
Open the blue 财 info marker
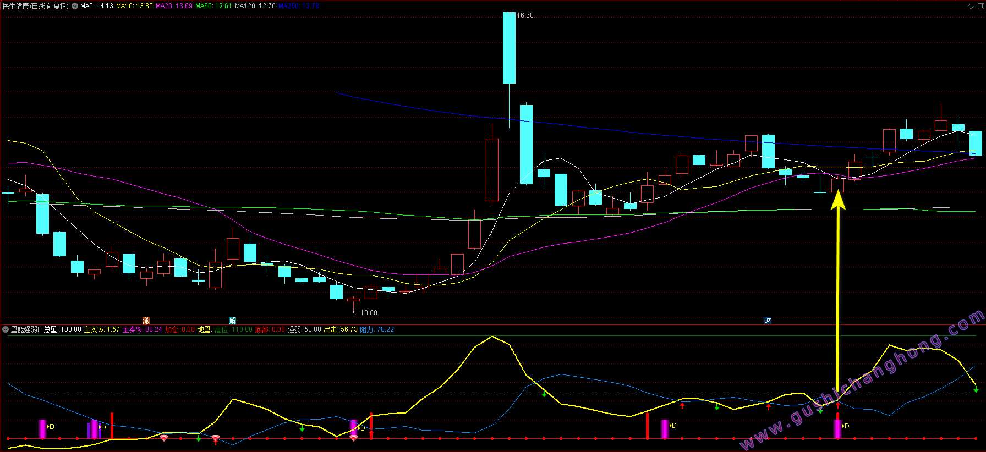click(768, 321)
